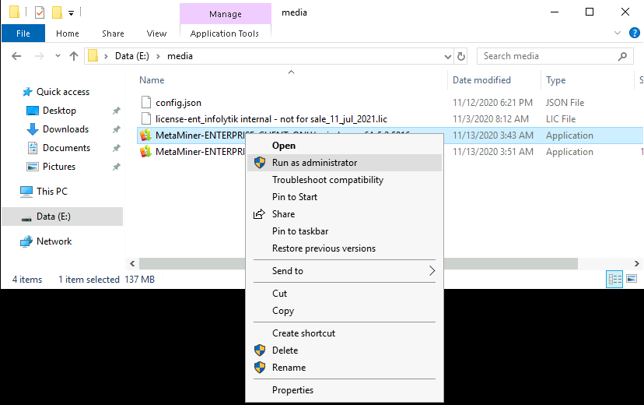Click the pin icon next to Pictures
The height and width of the screenshot is (405, 644).
point(117,167)
